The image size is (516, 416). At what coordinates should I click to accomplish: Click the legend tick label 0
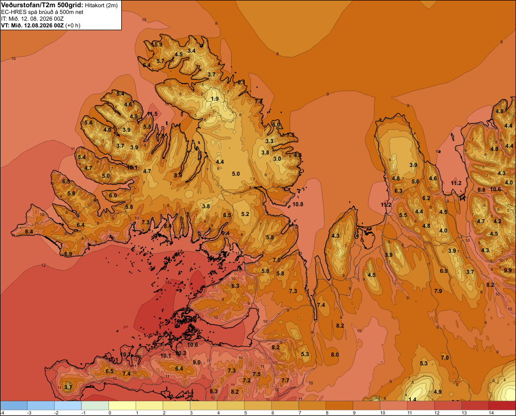click(x=110, y=413)
